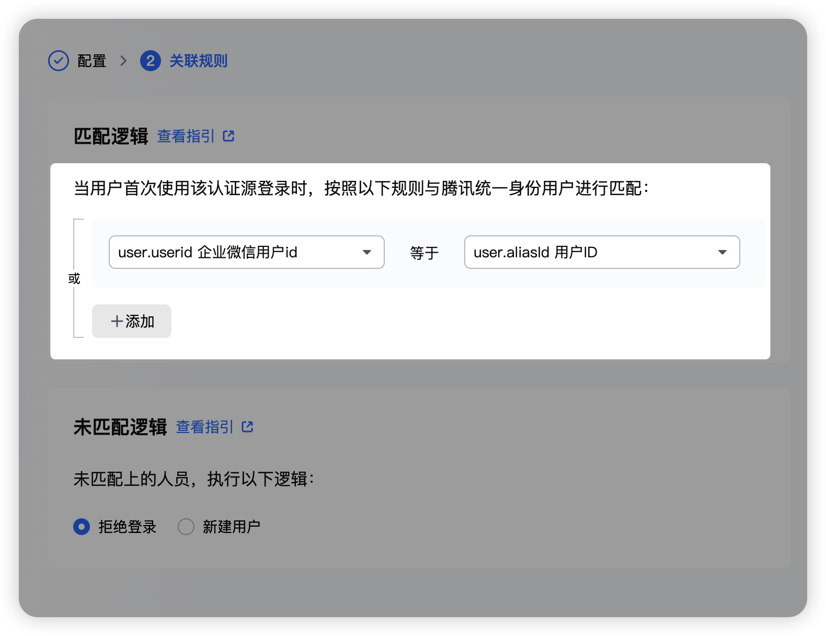This screenshot has width=826, height=636.
Task: Select the 新建用户 radio button
Action: (x=186, y=527)
